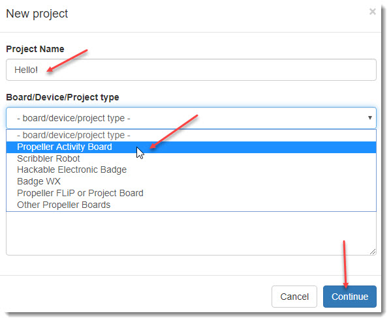Image resolution: width=391 pixels, height=322 pixels.
Task: Click empty area of dialog footer
Action: click(x=134, y=297)
